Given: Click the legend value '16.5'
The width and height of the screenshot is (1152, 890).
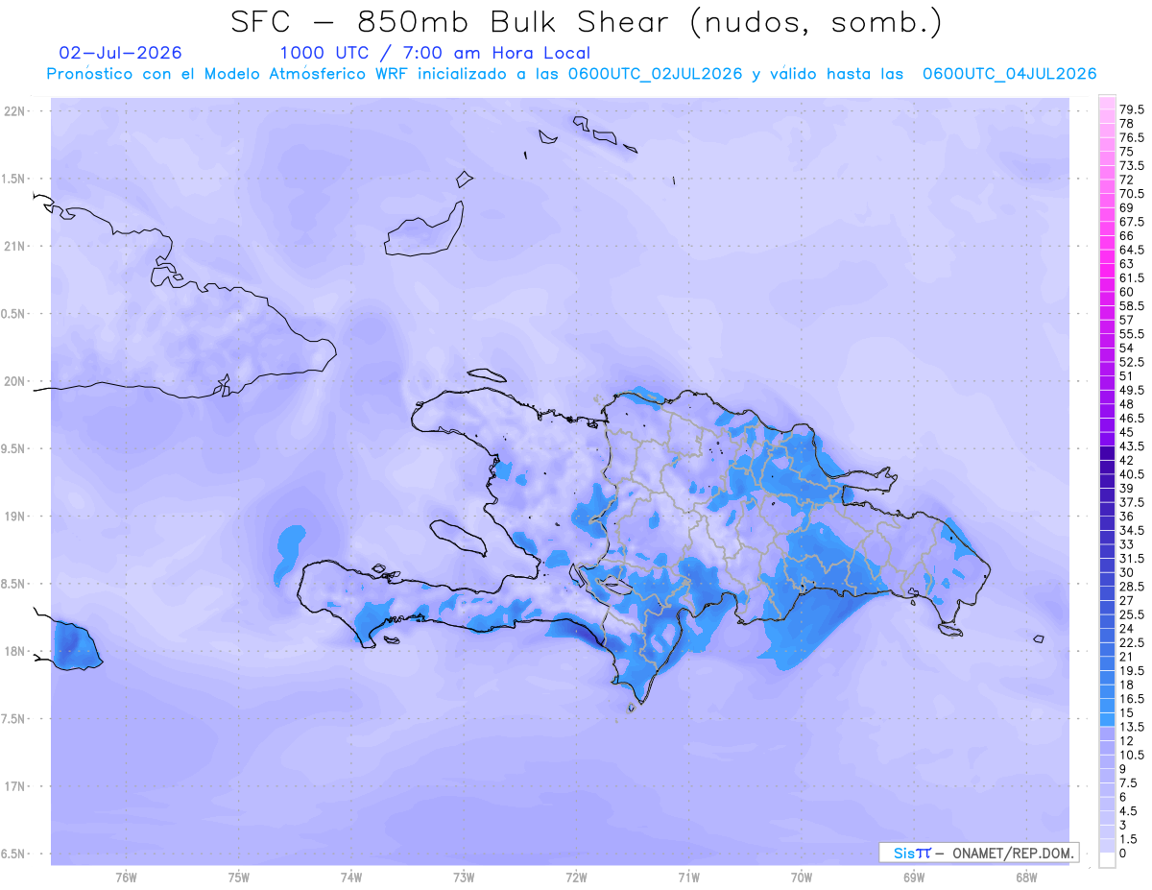Looking at the screenshot, I should [1132, 699].
